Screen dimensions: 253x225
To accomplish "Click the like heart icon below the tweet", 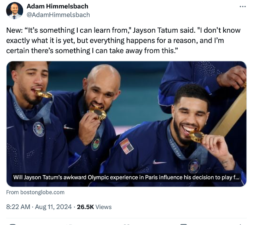I will (127, 224).
